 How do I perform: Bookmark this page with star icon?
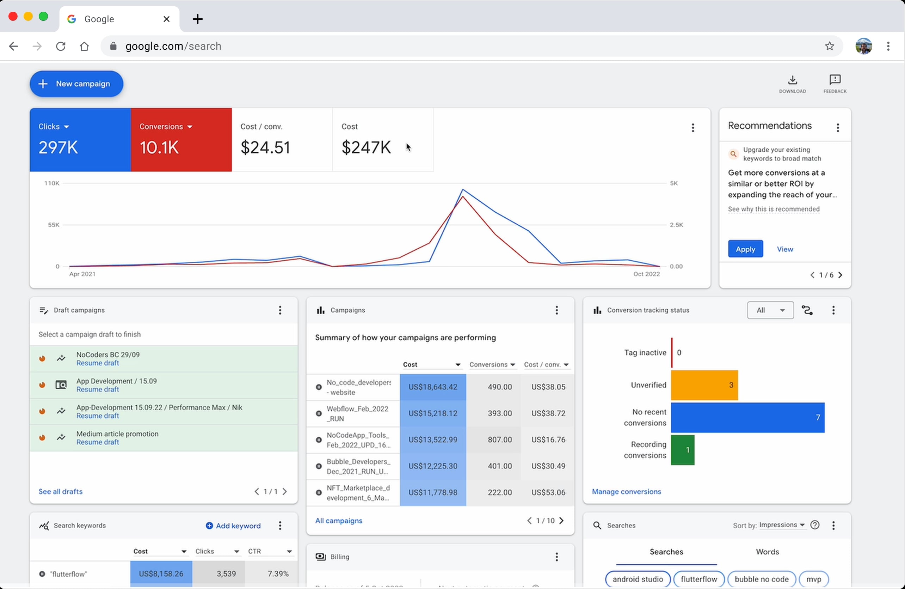click(x=829, y=46)
